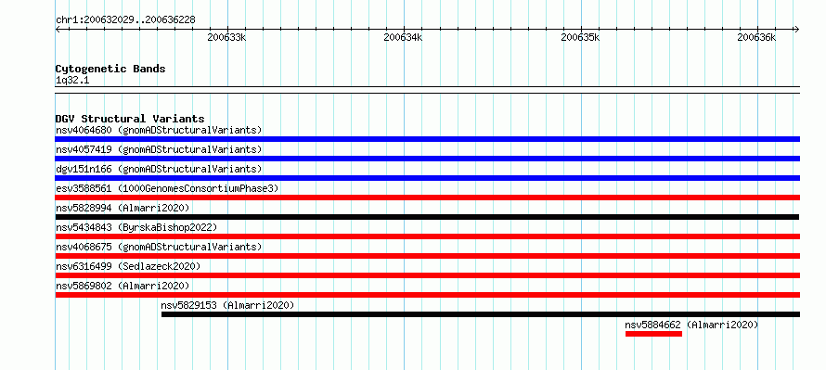Open the dgv151n166 variant label

(159, 169)
